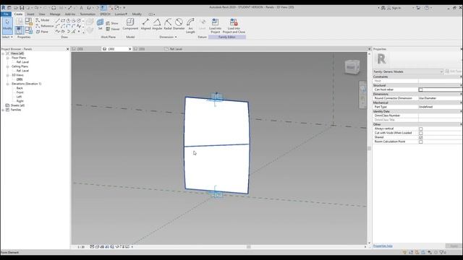Close the active {3D} view tab
Image resolution: width=463 pixels, height=260 pixels.
pos(130,49)
